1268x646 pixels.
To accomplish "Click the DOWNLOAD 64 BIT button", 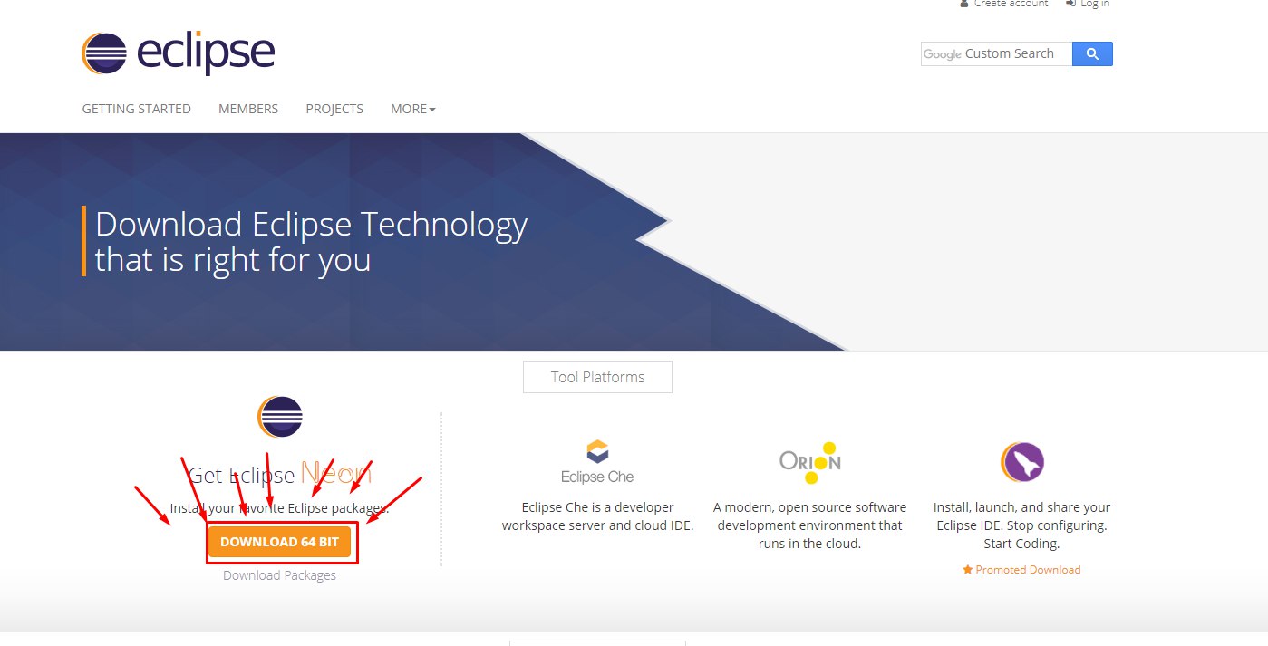I will click(279, 542).
